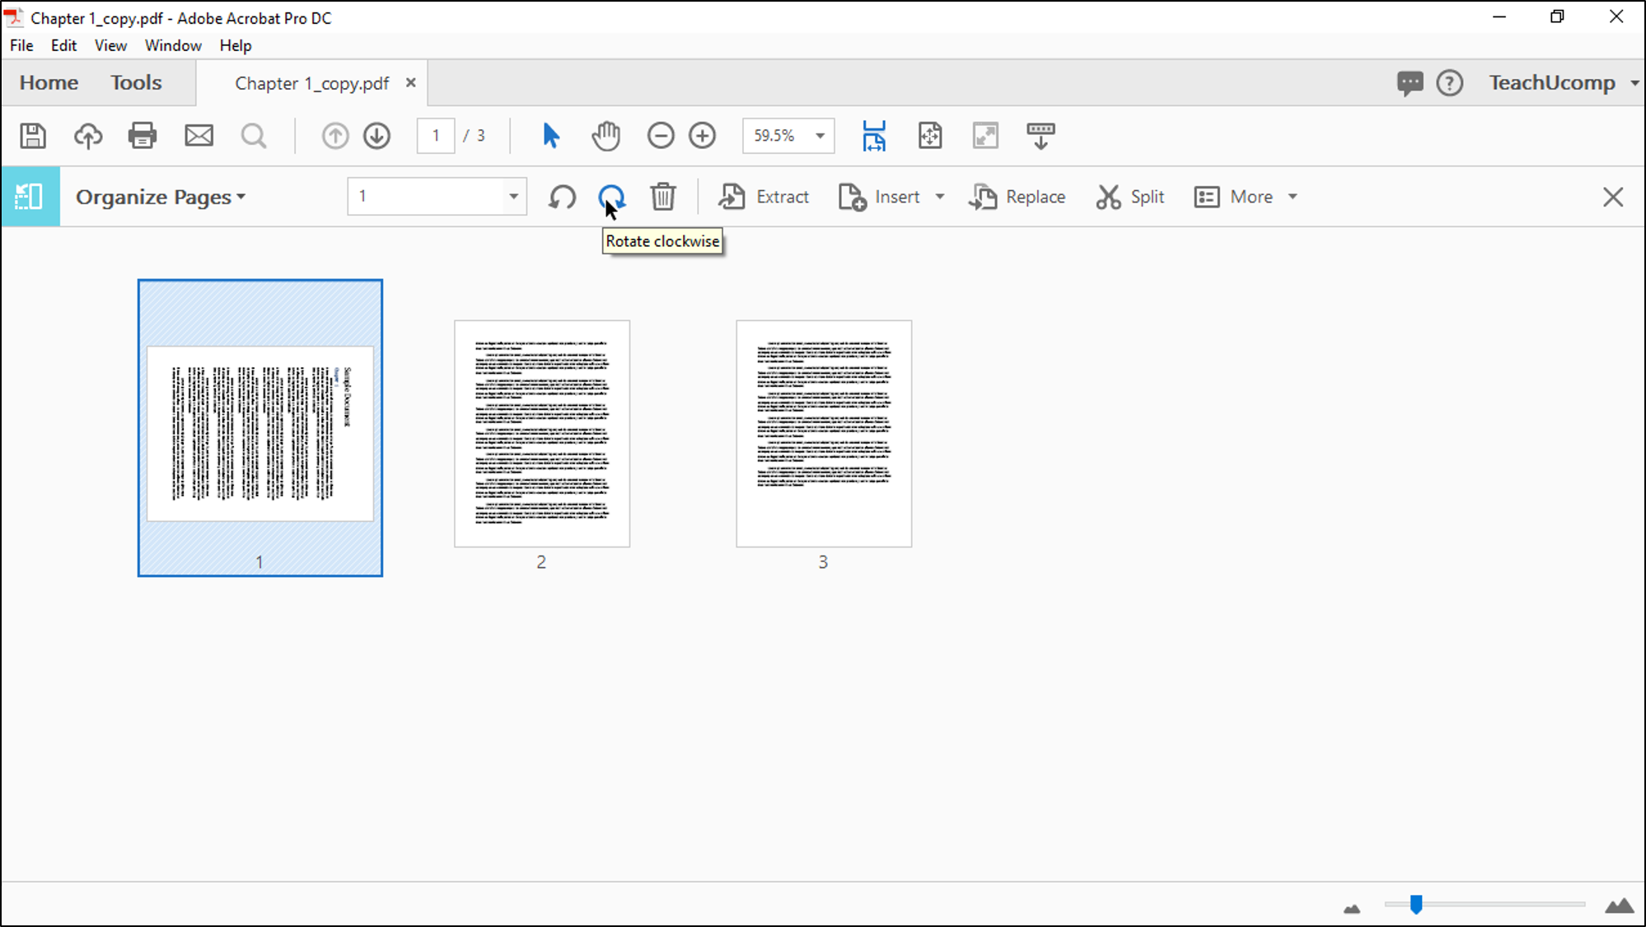Click the fit one full page icon

(x=930, y=136)
